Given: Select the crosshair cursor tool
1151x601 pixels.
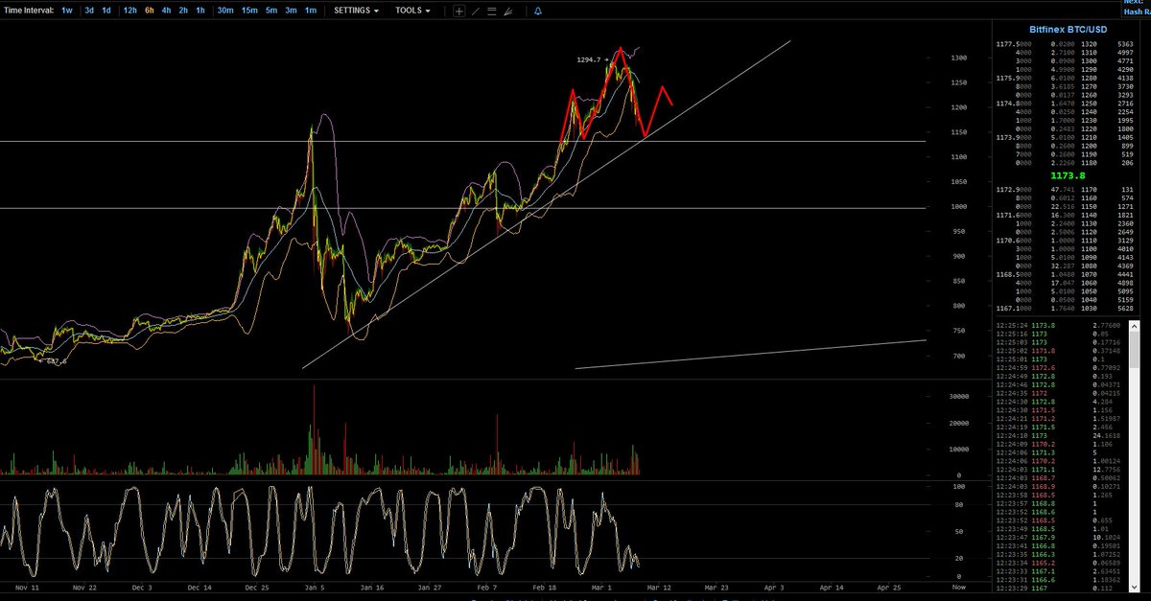Looking at the screenshot, I should point(459,11).
